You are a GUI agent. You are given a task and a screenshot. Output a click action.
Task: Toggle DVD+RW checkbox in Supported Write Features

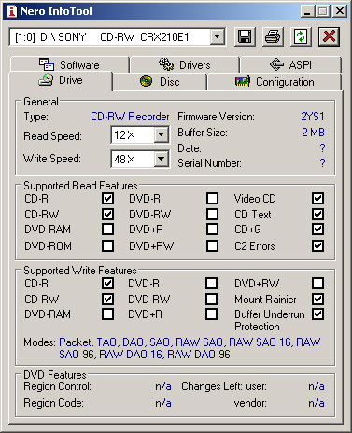(x=317, y=283)
